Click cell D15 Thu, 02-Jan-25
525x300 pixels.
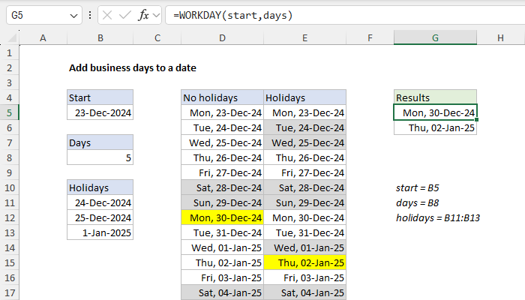(222, 262)
